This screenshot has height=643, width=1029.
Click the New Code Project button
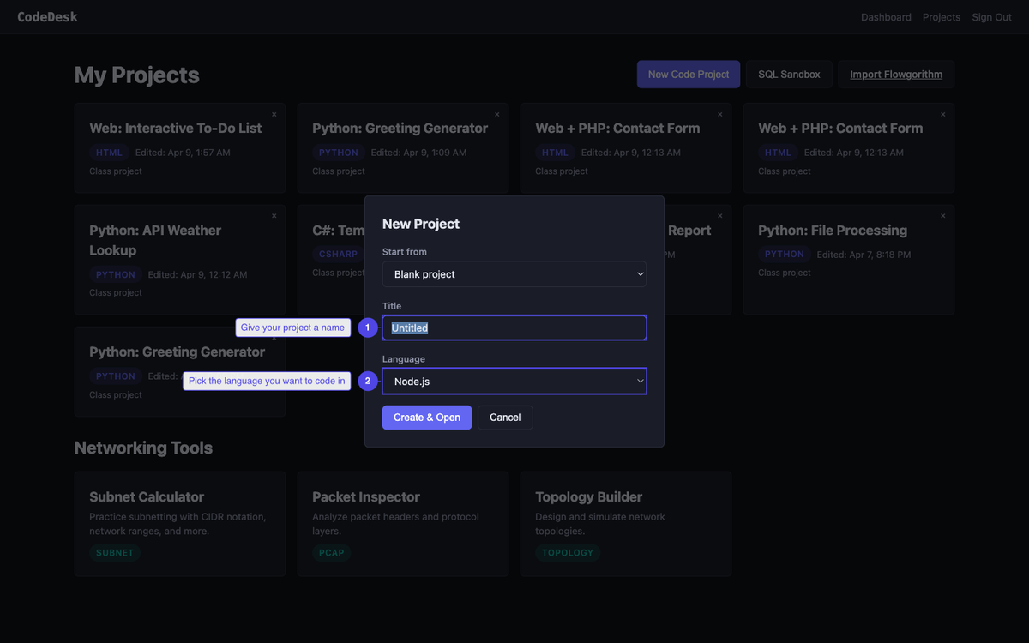click(x=688, y=74)
